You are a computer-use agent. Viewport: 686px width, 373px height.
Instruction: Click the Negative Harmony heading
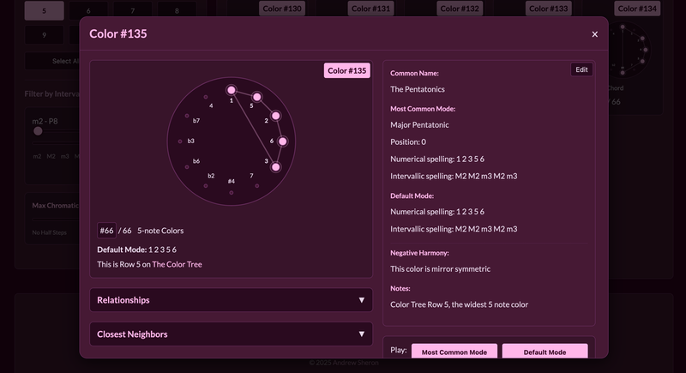point(419,253)
